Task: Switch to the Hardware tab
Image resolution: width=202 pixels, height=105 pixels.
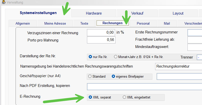Action: coord(94,13)
